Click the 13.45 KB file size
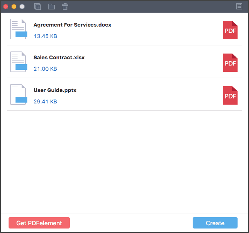249x233 pixels. click(x=45, y=36)
